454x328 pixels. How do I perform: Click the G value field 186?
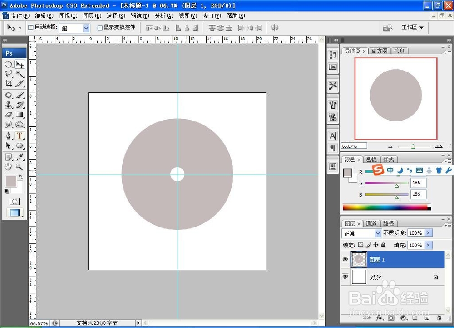[x=418, y=183]
